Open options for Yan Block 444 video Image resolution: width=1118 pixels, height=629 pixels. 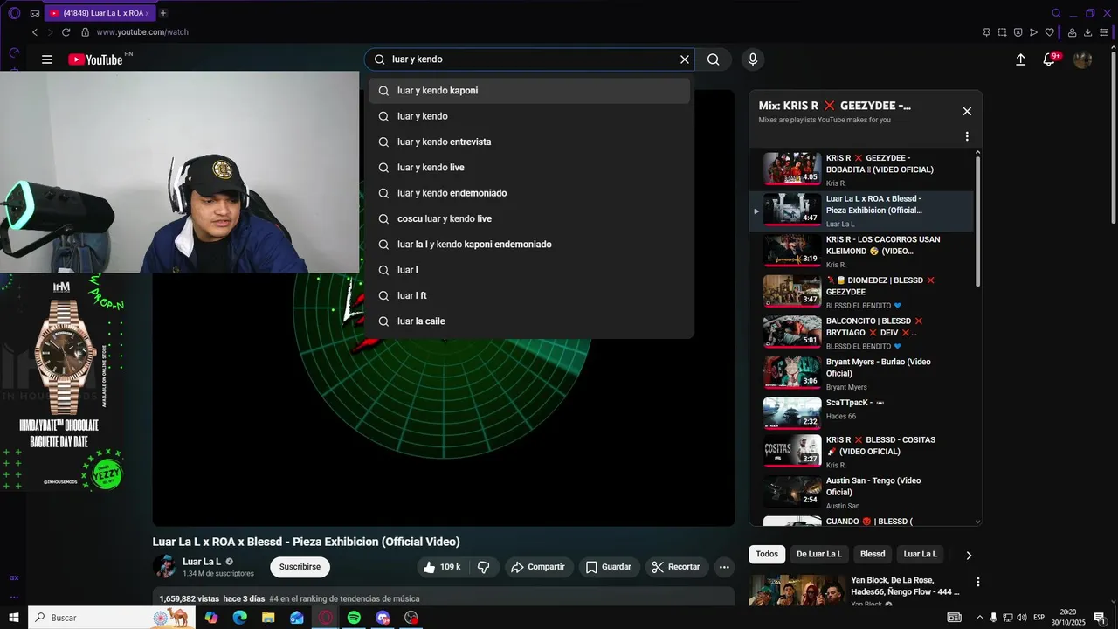click(978, 582)
